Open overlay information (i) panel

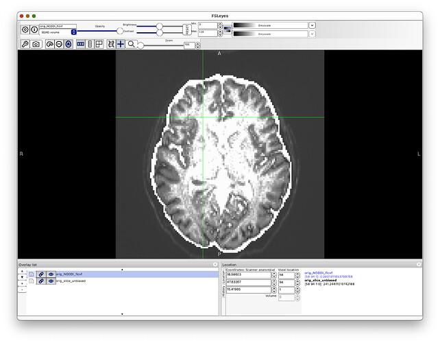(x=34, y=29)
